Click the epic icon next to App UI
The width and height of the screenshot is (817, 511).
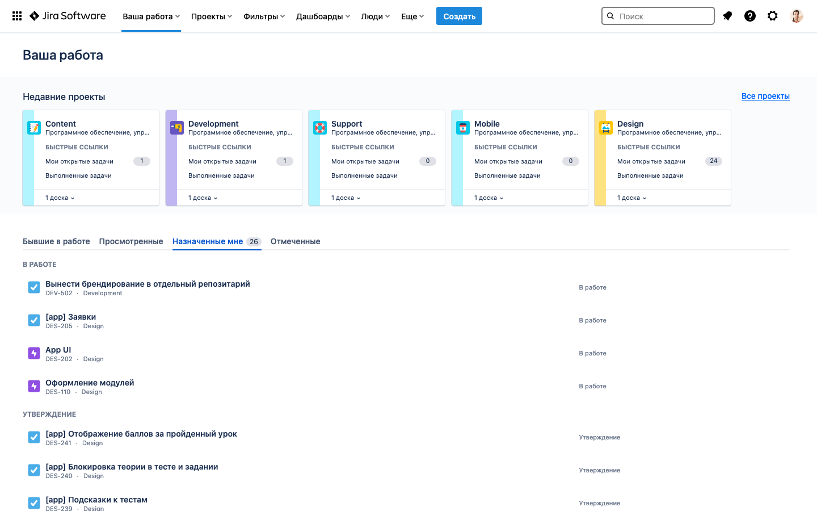tap(34, 353)
